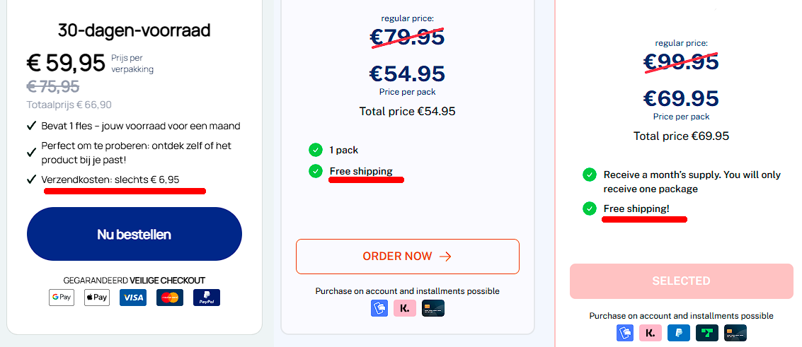Click green checkmark beside "1 pack"
The width and height of the screenshot is (802, 347).
pyautogui.click(x=316, y=150)
